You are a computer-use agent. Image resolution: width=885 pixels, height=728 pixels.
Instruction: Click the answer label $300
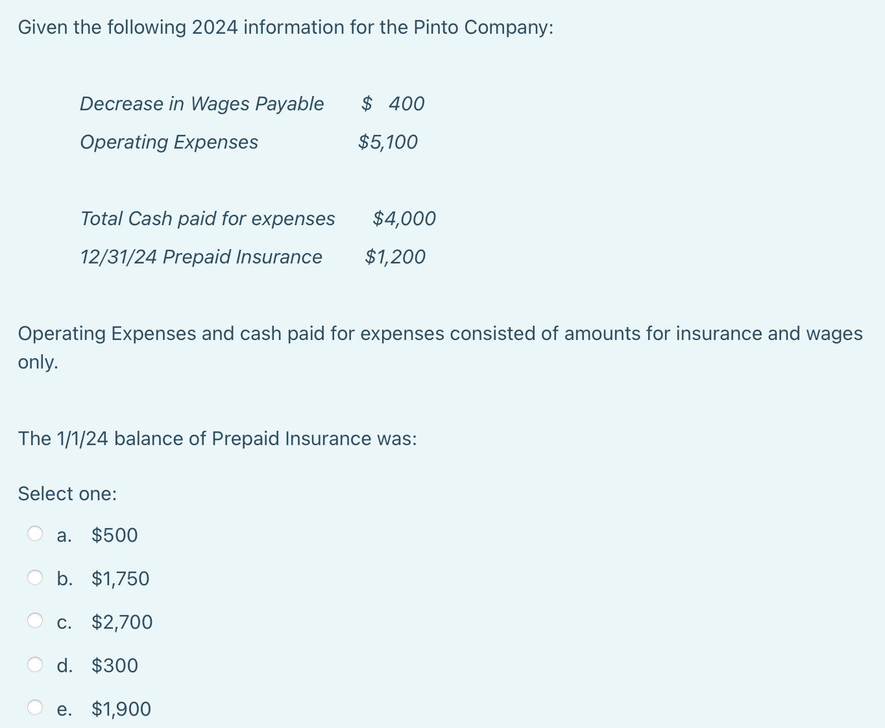coord(114,665)
